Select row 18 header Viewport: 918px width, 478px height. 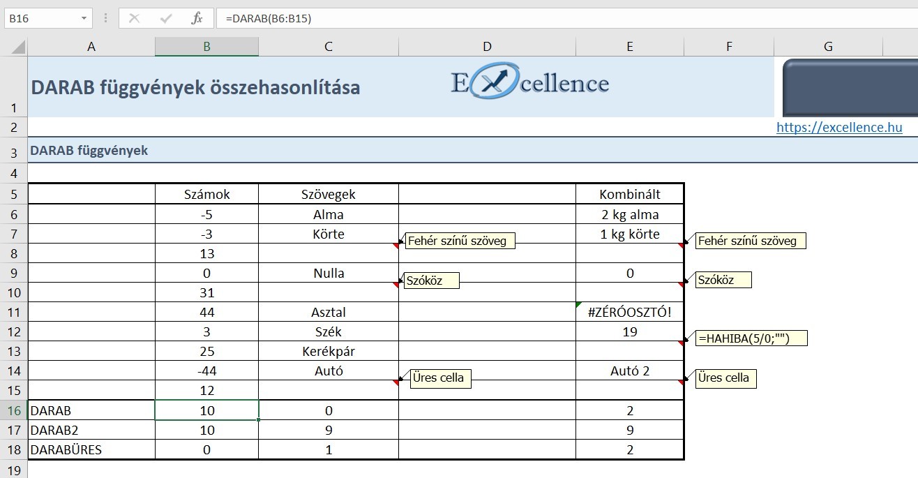(x=14, y=449)
